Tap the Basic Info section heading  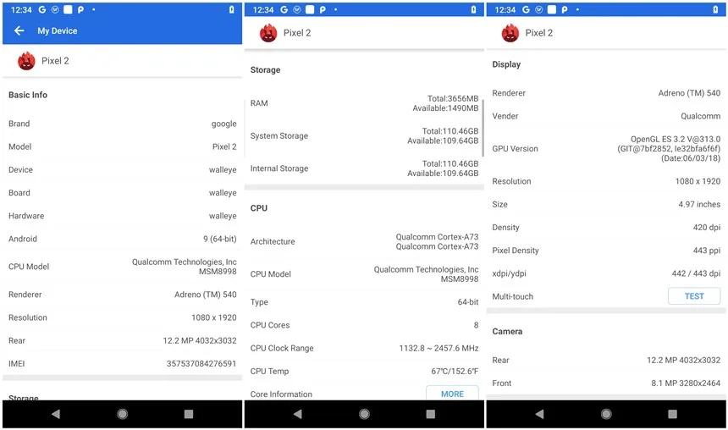point(28,95)
